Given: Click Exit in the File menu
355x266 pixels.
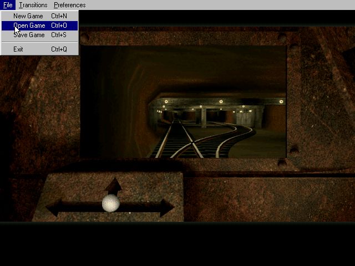Looking at the screenshot, I should click(x=18, y=49).
